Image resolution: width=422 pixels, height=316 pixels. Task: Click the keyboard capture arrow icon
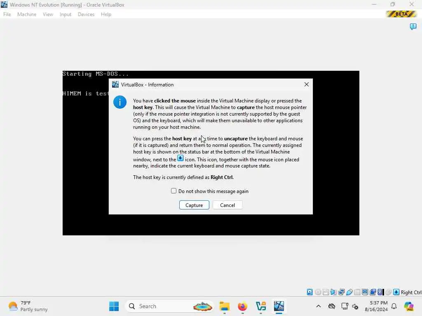[396, 292]
